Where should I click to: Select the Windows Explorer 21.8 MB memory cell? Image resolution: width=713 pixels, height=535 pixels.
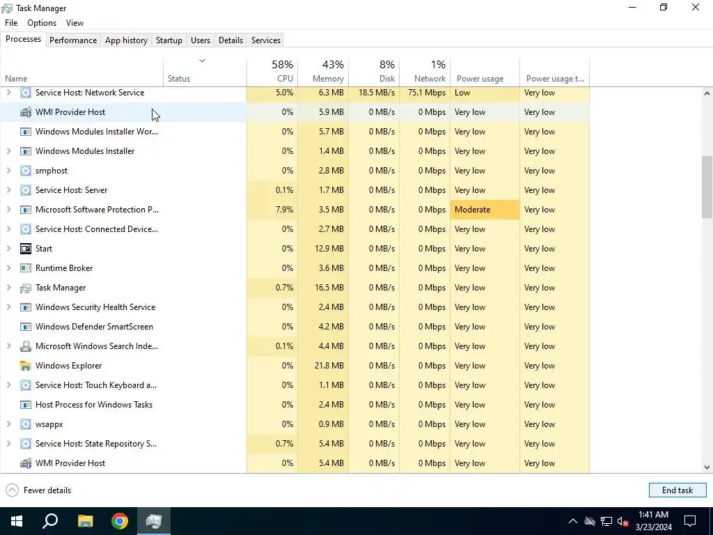tap(323, 366)
